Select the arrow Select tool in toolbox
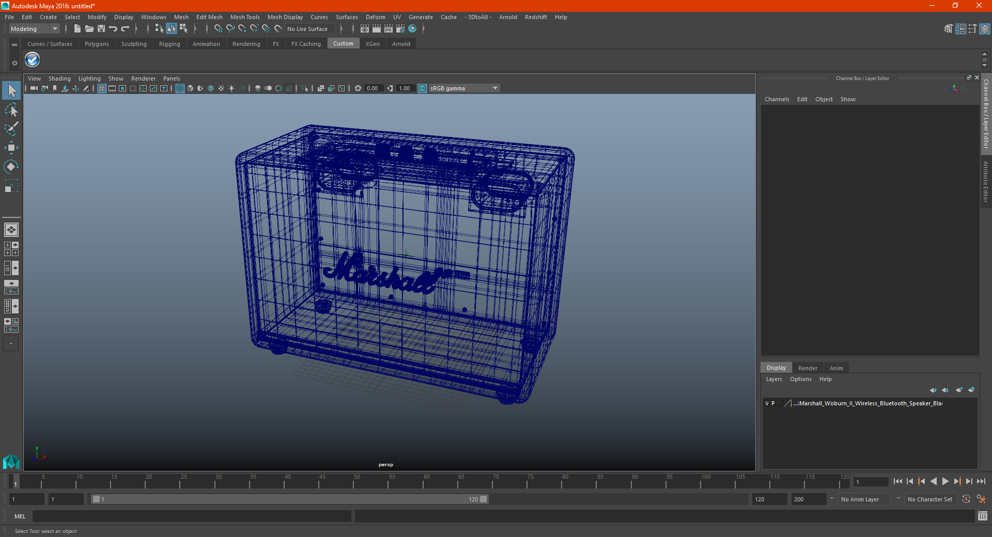The height and width of the screenshot is (537, 992). coord(11,90)
